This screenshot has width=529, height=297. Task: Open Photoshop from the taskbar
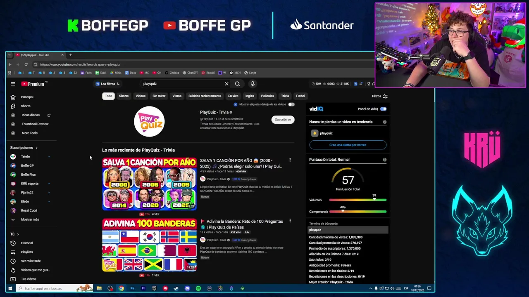[132, 288]
